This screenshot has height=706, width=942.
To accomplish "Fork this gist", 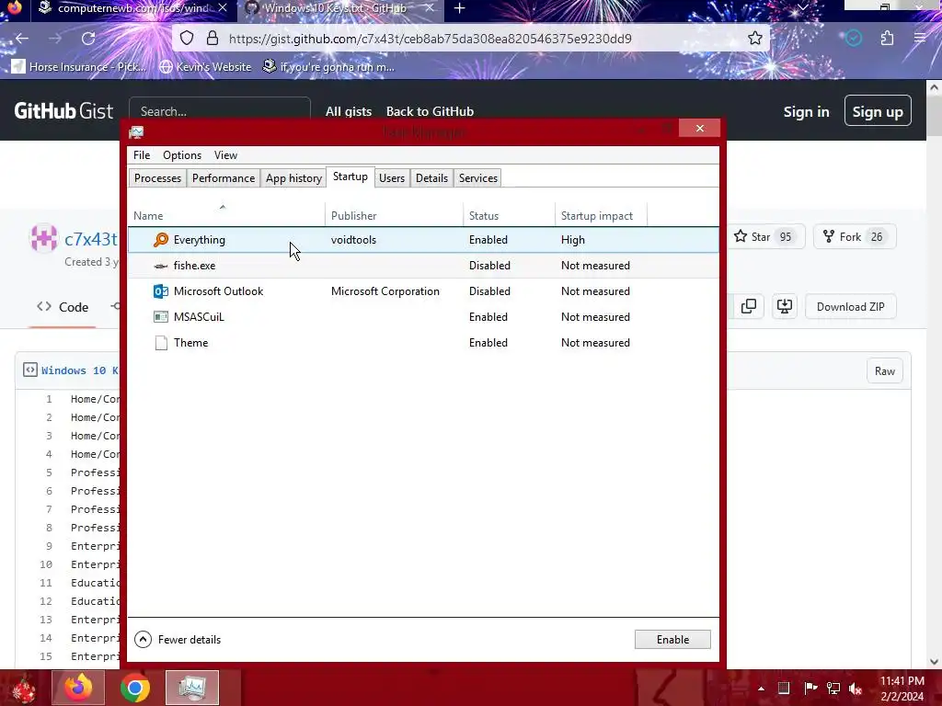I will [x=855, y=237].
